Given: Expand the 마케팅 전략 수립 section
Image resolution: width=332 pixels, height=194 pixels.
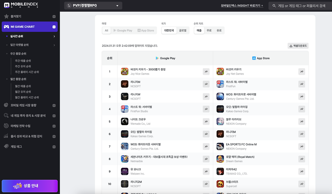Looking at the screenshot, I should coord(54,126).
